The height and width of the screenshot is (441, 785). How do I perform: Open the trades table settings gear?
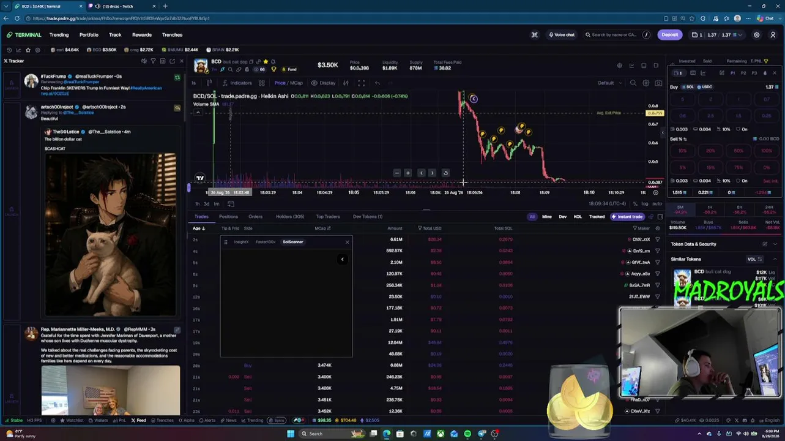point(658,228)
